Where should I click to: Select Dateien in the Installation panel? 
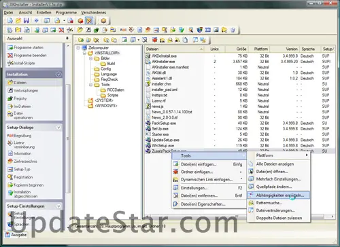34,83
